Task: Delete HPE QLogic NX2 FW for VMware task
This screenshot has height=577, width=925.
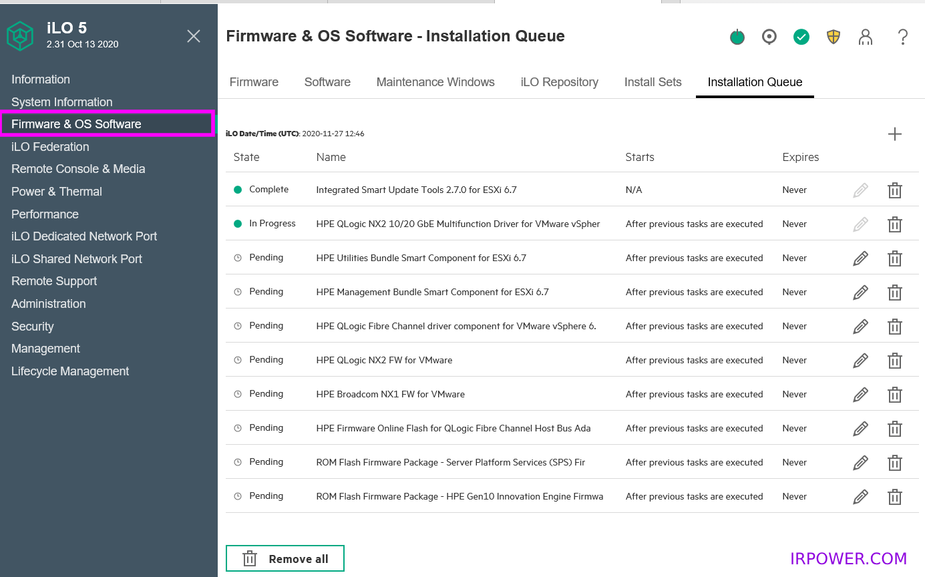Action: click(x=895, y=361)
